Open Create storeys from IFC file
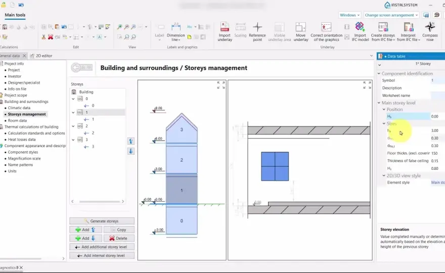The height and width of the screenshot is (273, 445). [x=383, y=32]
